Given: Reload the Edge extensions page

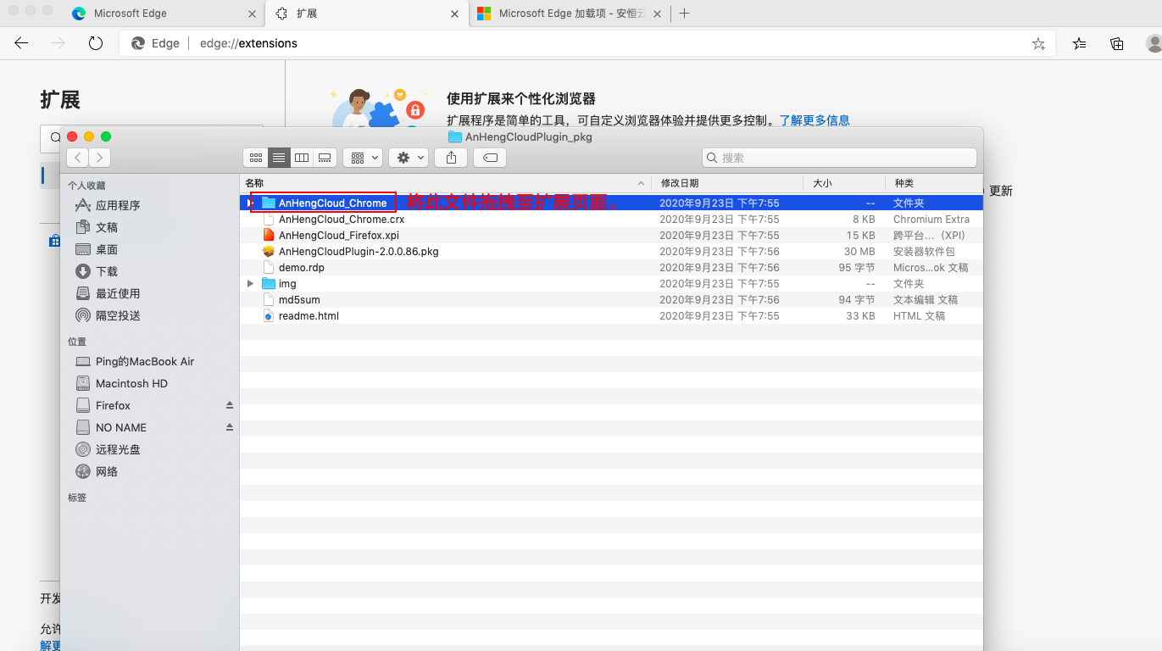Looking at the screenshot, I should (96, 43).
